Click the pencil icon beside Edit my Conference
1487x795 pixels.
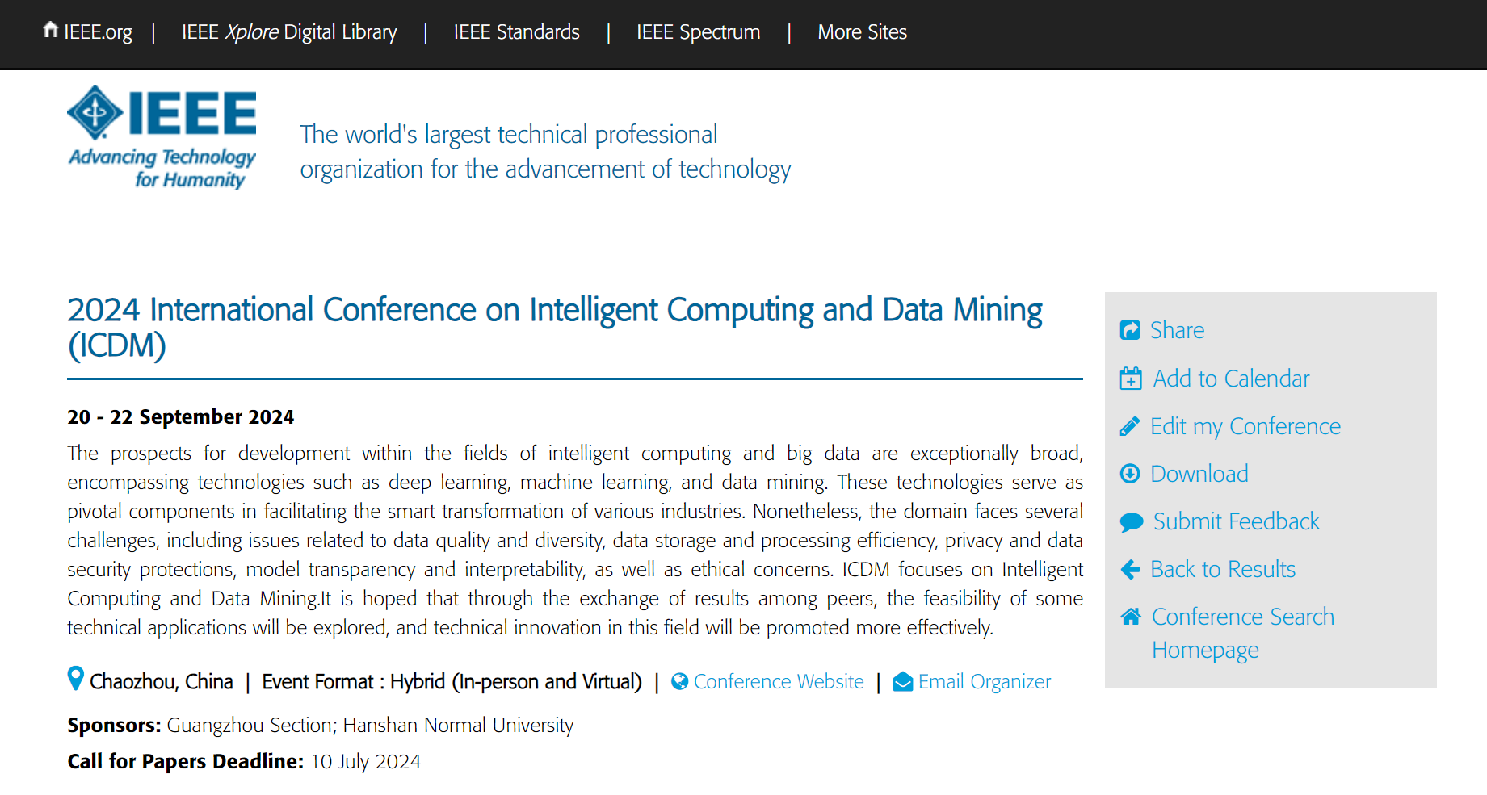pyautogui.click(x=1130, y=426)
